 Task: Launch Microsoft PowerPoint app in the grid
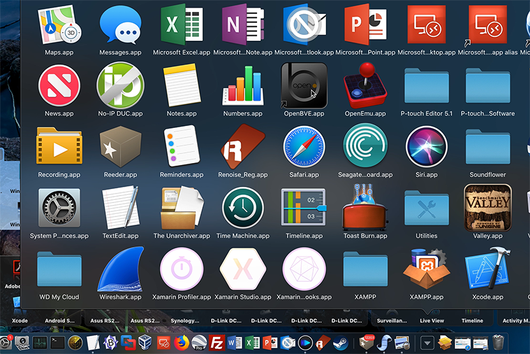pyautogui.click(x=365, y=25)
